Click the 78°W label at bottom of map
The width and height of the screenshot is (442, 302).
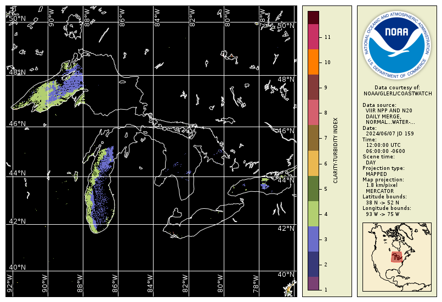[x=256, y=284]
